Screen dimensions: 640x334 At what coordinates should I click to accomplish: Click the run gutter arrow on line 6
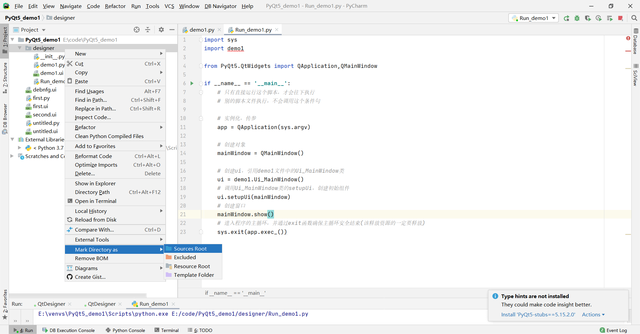tap(192, 83)
